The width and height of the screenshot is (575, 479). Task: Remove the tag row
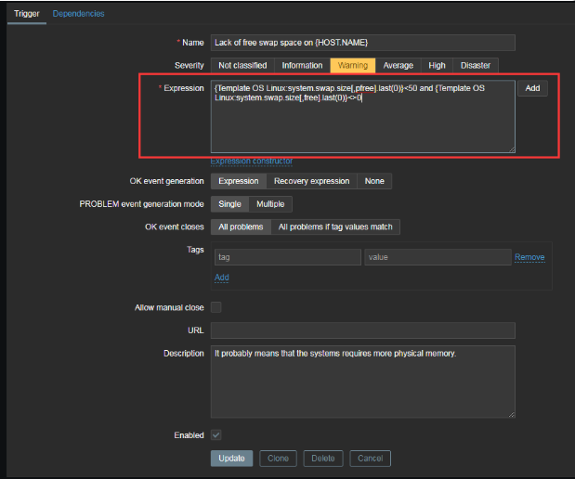coord(529,257)
